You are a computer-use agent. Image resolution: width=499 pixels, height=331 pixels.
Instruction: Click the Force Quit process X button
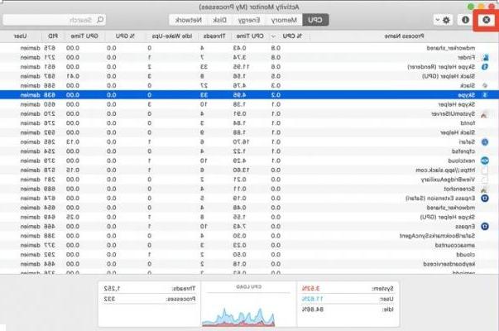[486, 20]
